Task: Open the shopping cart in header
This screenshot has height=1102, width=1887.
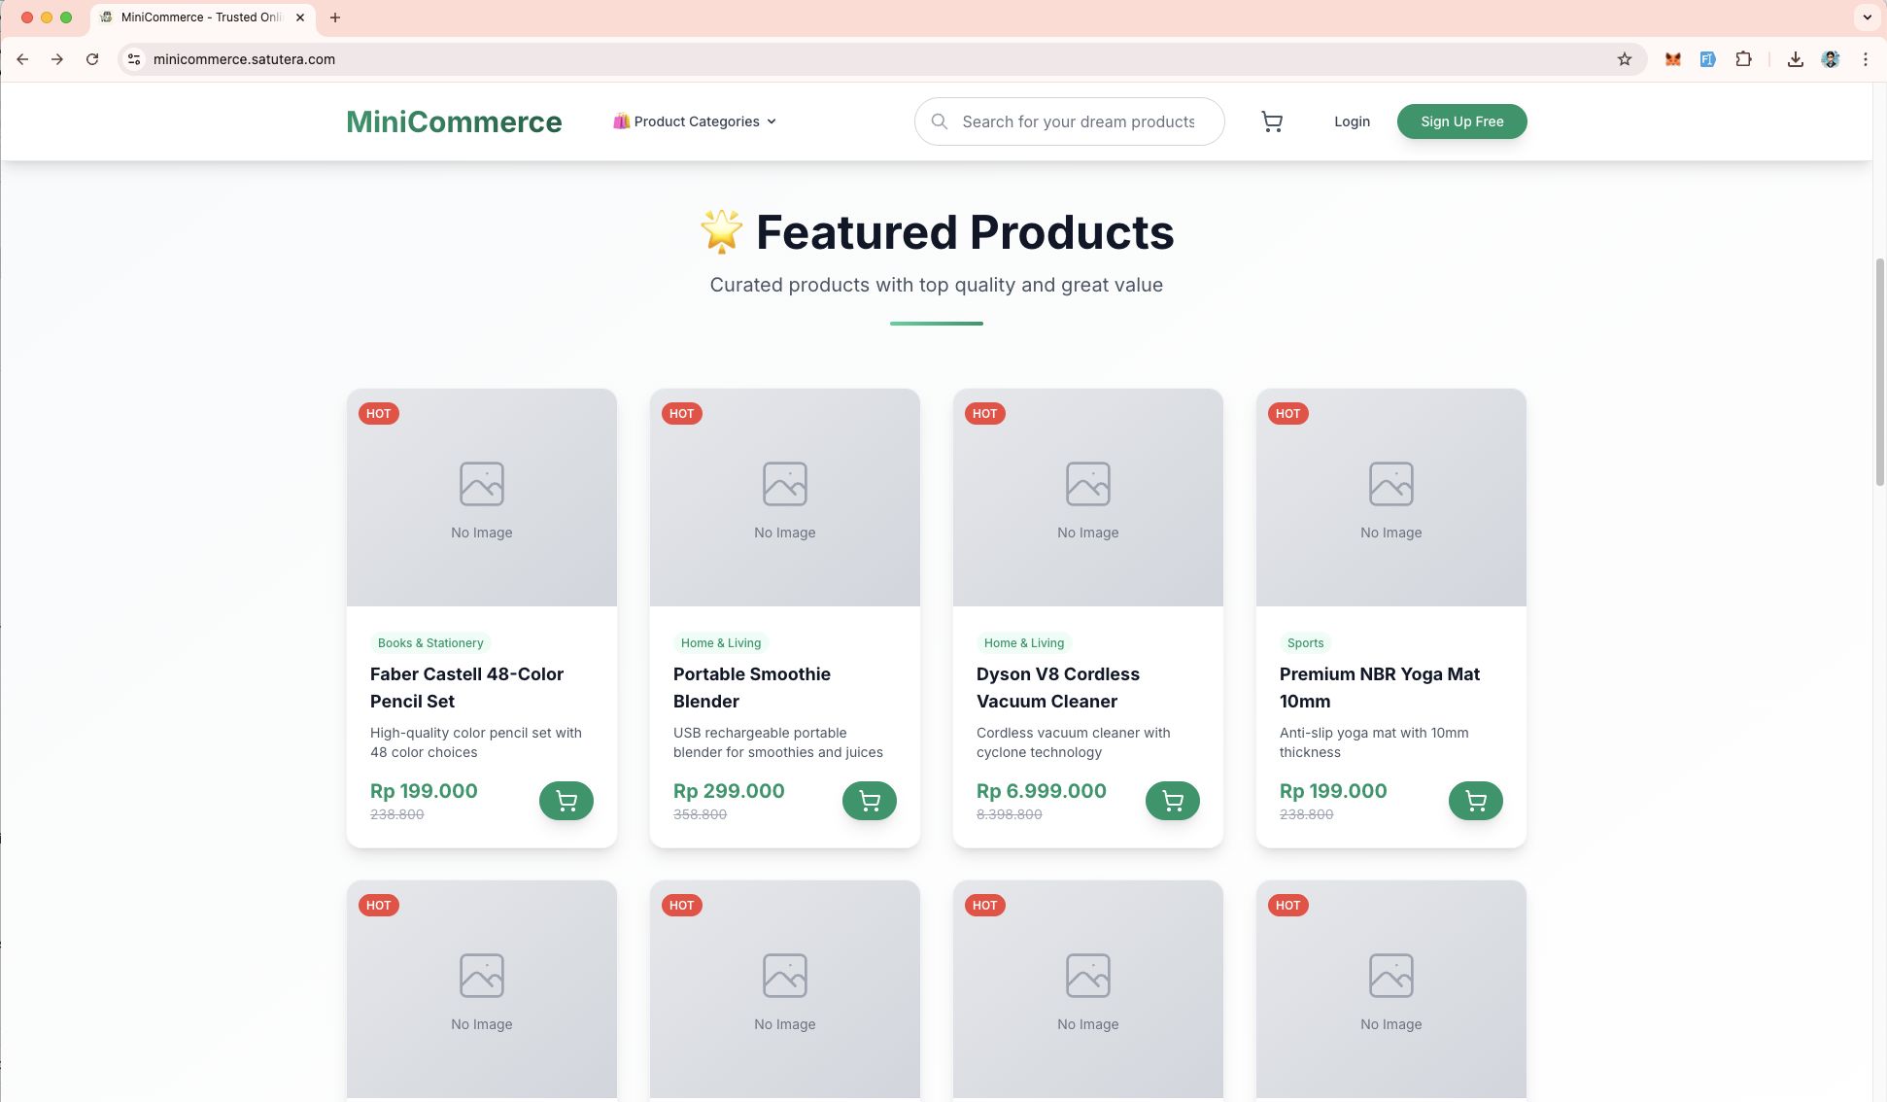Action: pos(1272,121)
